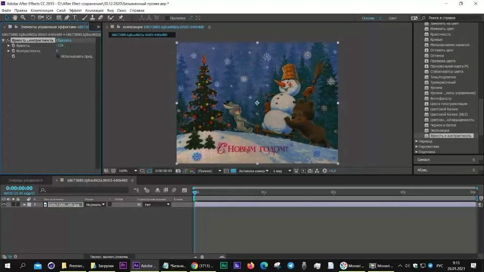Switch to the Очередь рендеринга tab

26,180
